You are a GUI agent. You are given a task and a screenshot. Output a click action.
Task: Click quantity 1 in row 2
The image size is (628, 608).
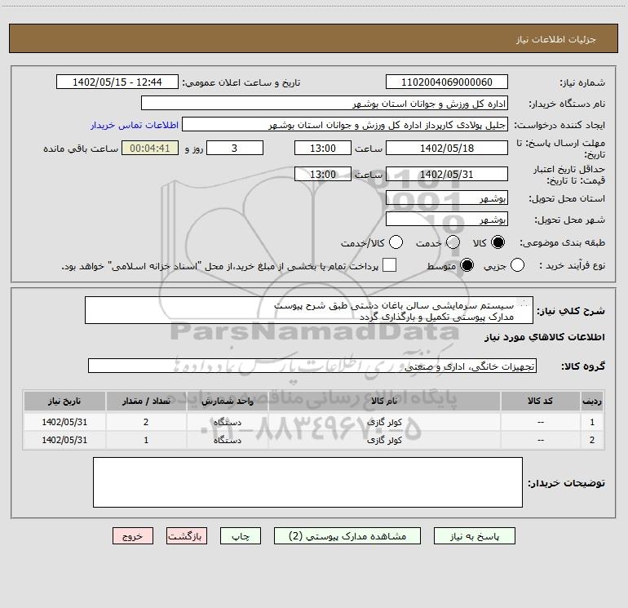coord(146,440)
